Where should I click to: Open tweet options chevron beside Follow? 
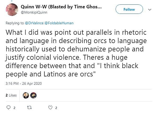[x=150, y=9]
